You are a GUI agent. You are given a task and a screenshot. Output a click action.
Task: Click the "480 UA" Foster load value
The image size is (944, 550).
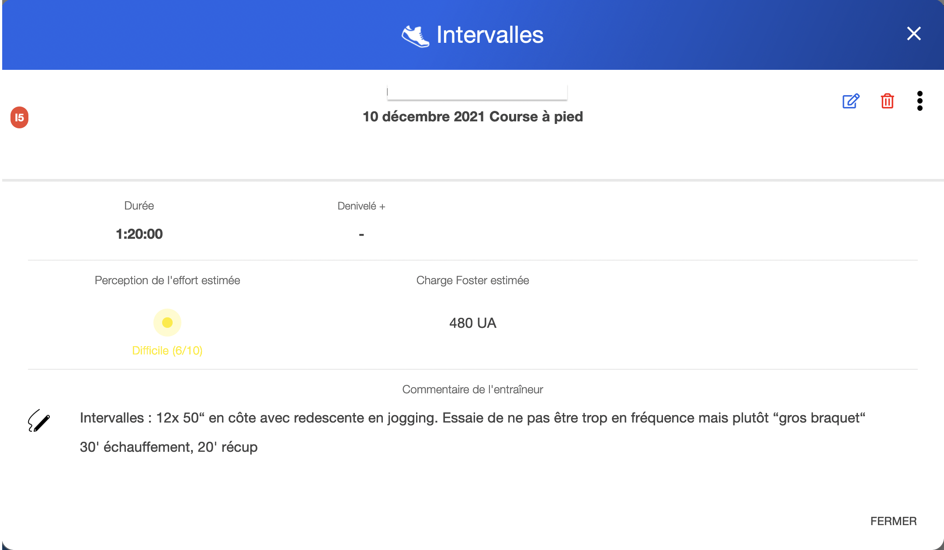point(473,323)
